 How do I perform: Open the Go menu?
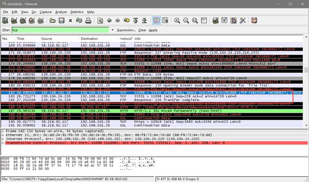(x=34, y=12)
